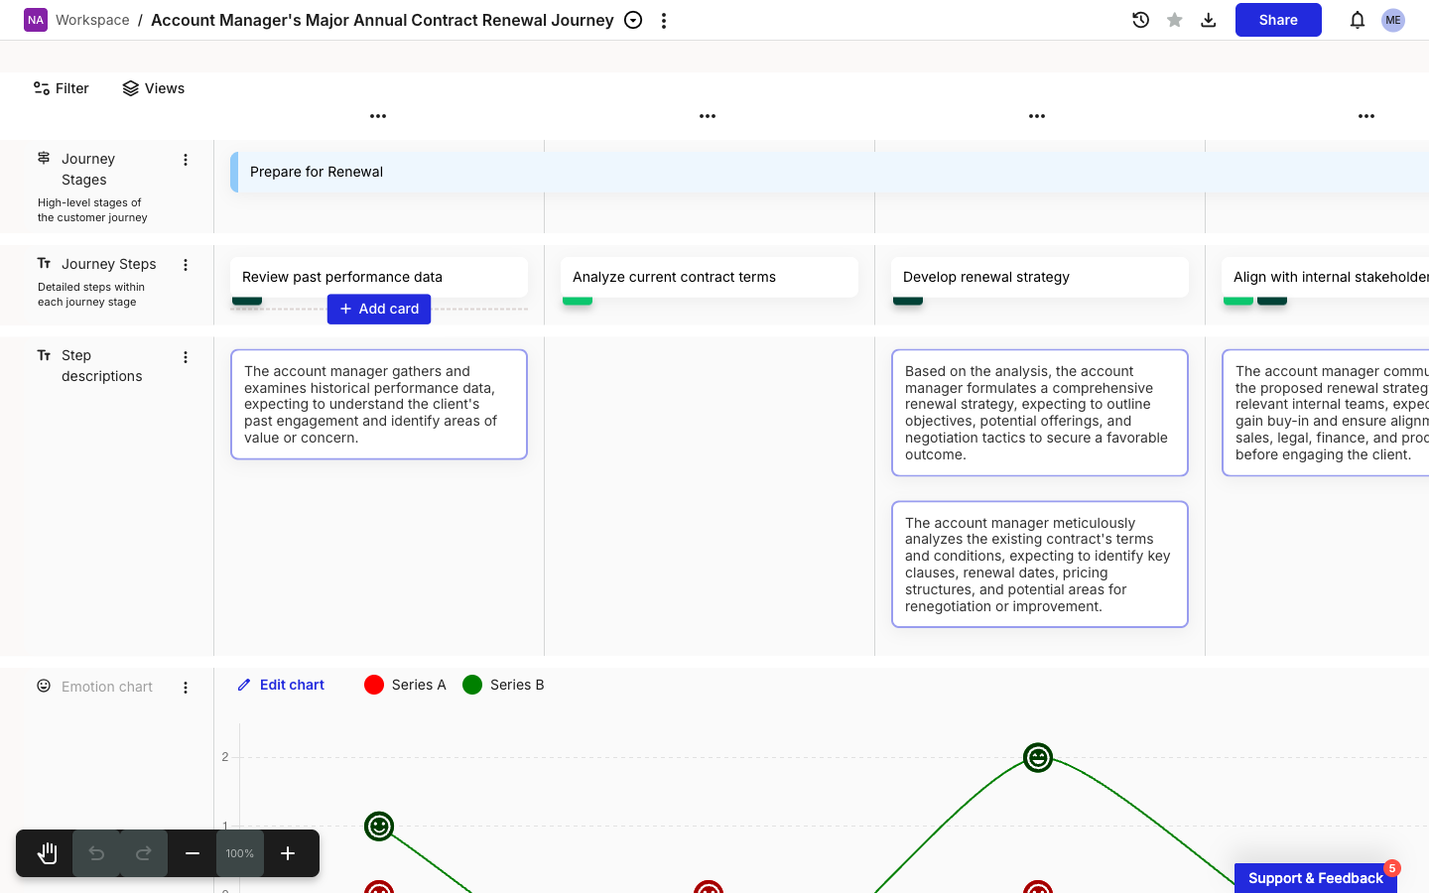Click the Share button
The height and width of the screenshot is (893, 1429).
[x=1278, y=20]
